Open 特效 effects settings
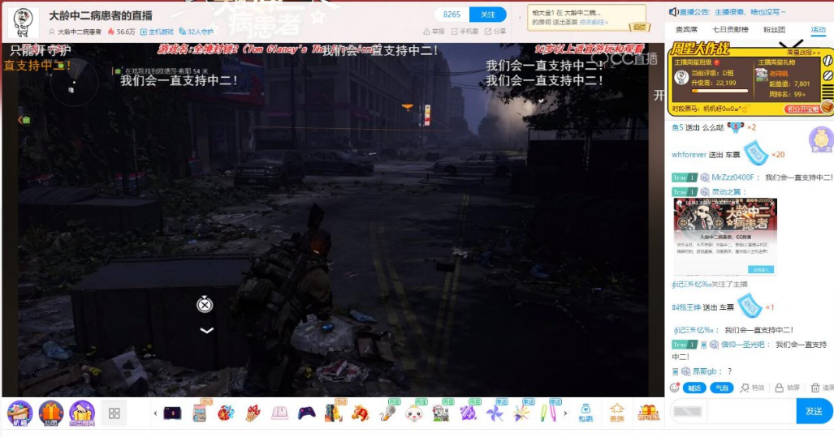The image size is (834, 437). [x=751, y=388]
